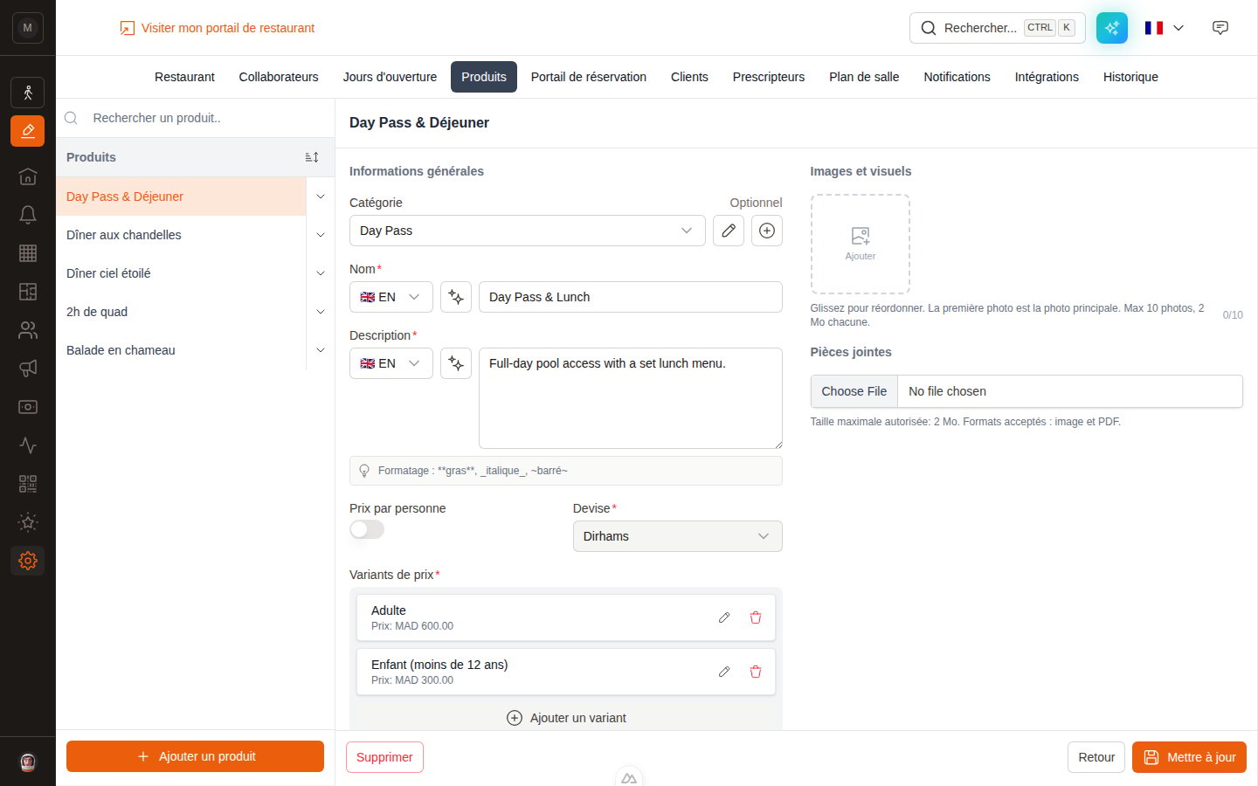
Task: Click AI translate sparkle next to Nom
Action: tap(456, 297)
